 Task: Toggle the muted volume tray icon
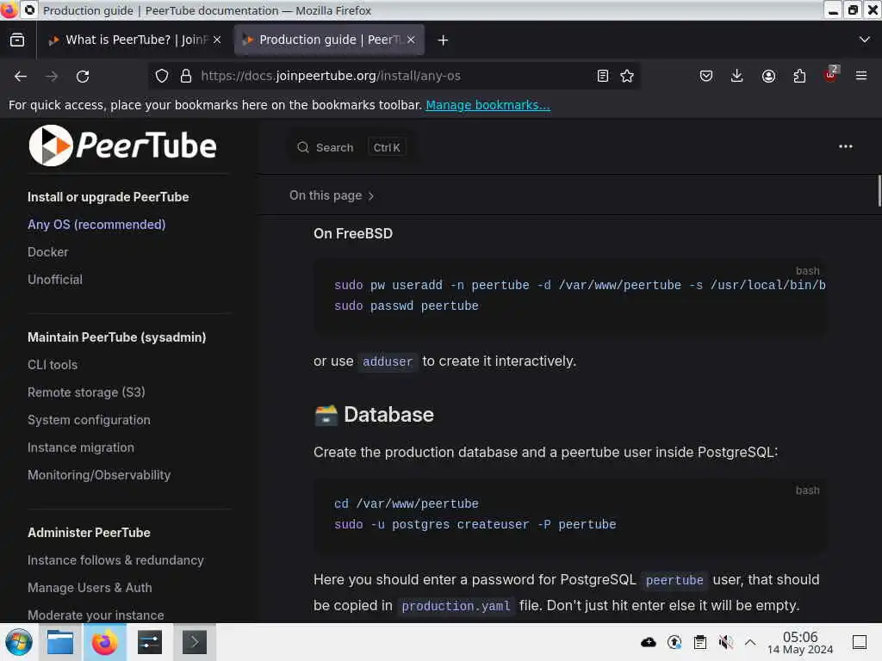coord(725,642)
